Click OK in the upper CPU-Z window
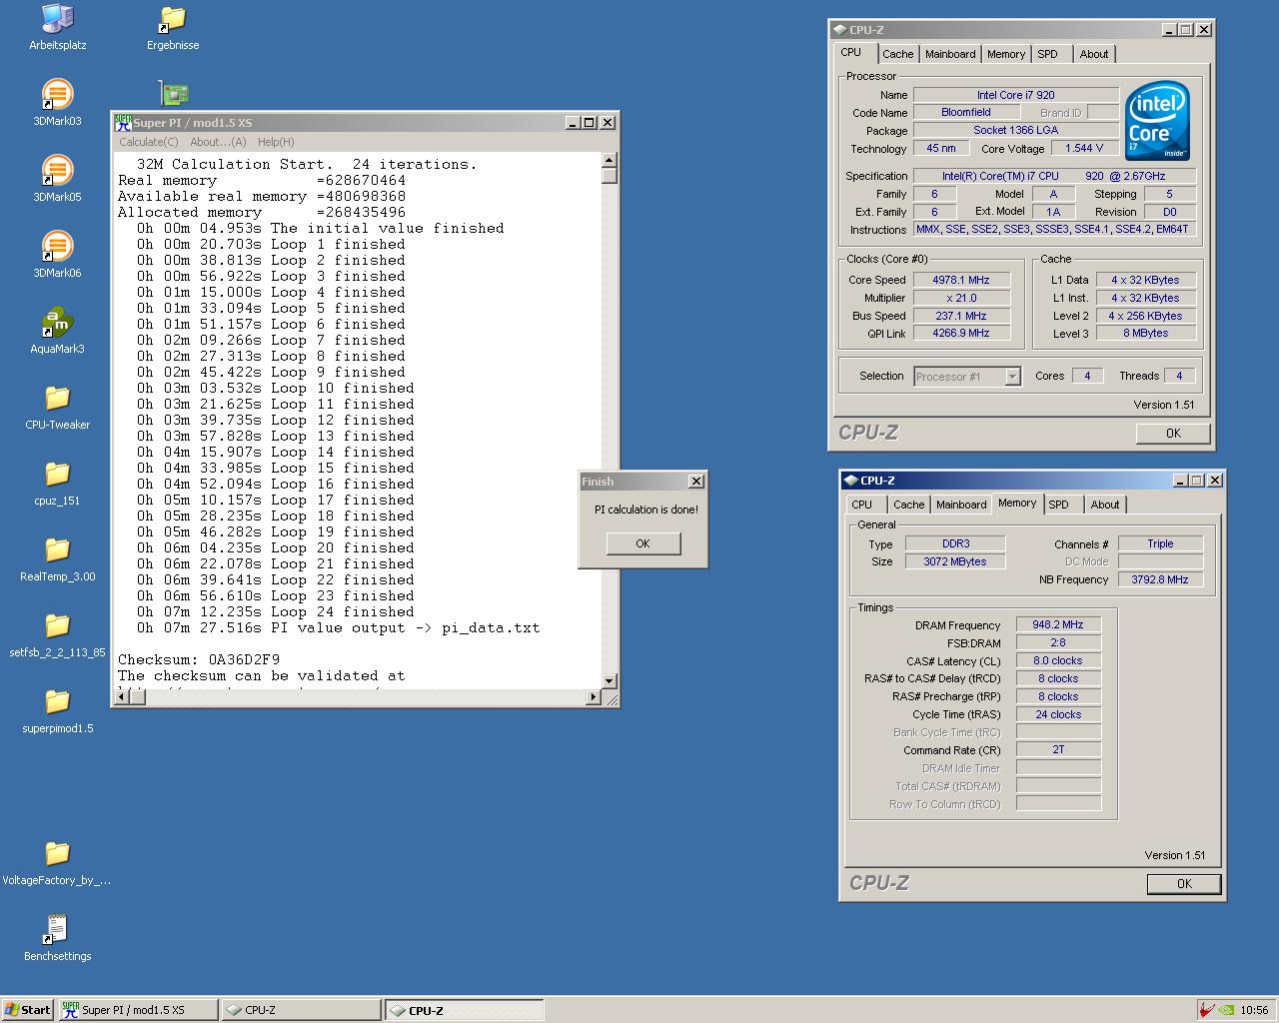This screenshot has height=1023, width=1279. tap(1173, 433)
